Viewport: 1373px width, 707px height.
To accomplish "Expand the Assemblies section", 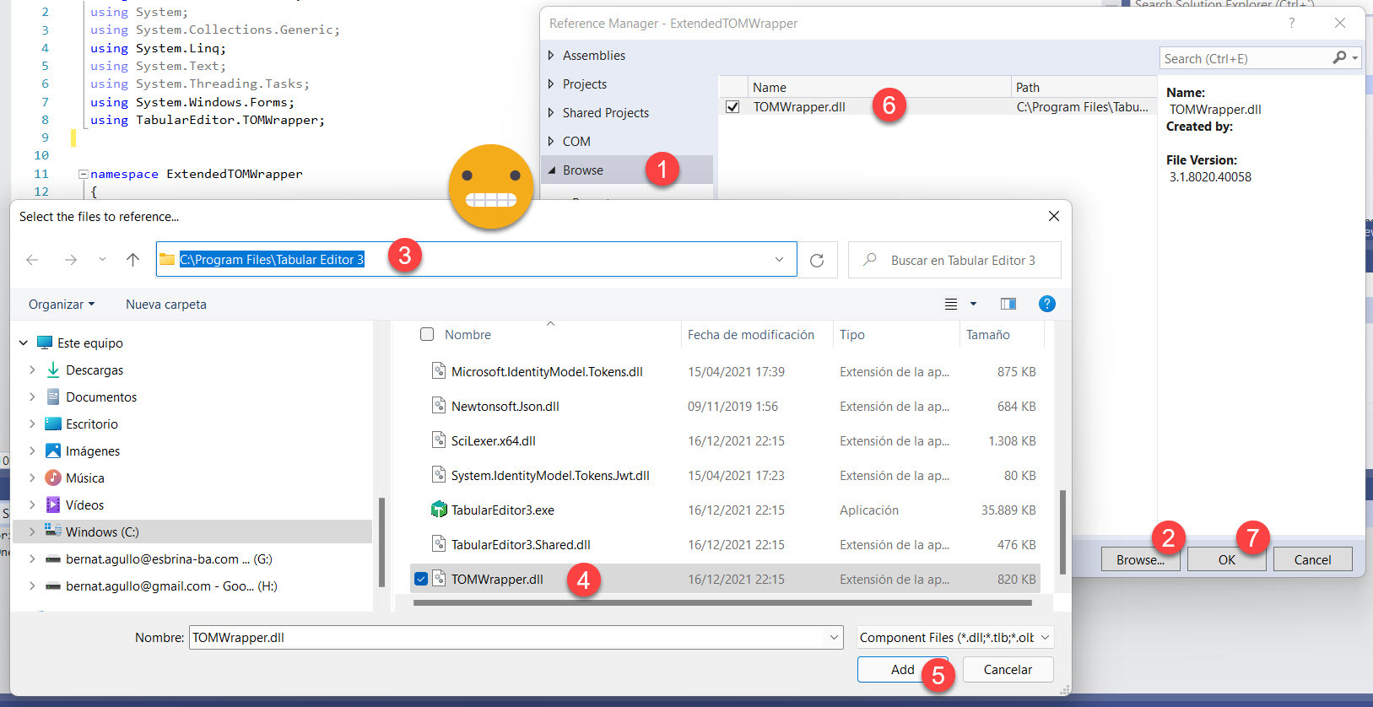I will 551,56.
